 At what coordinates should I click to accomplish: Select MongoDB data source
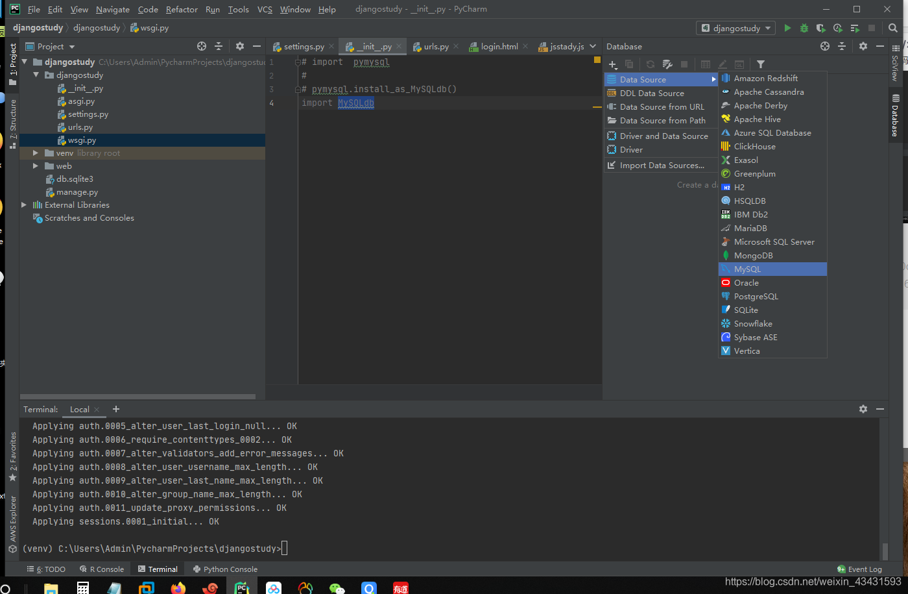pos(772,255)
